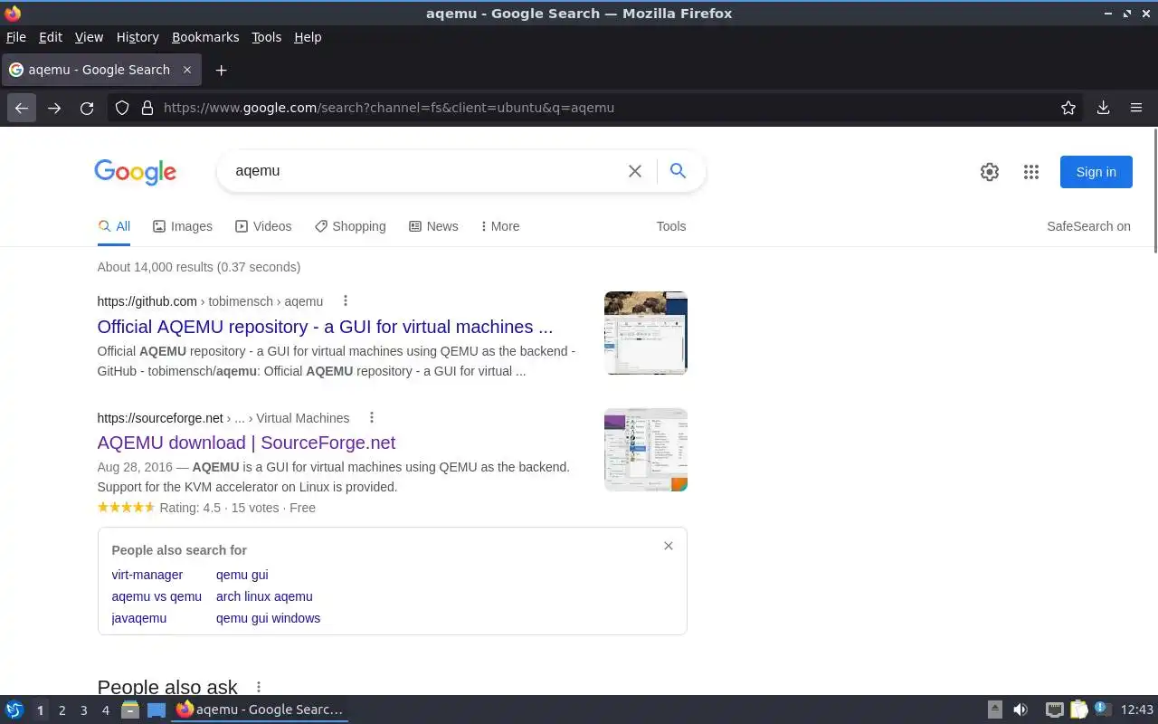Open the notification tray icon
The height and width of the screenshot is (724, 1158).
click(x=1102, y=710)
